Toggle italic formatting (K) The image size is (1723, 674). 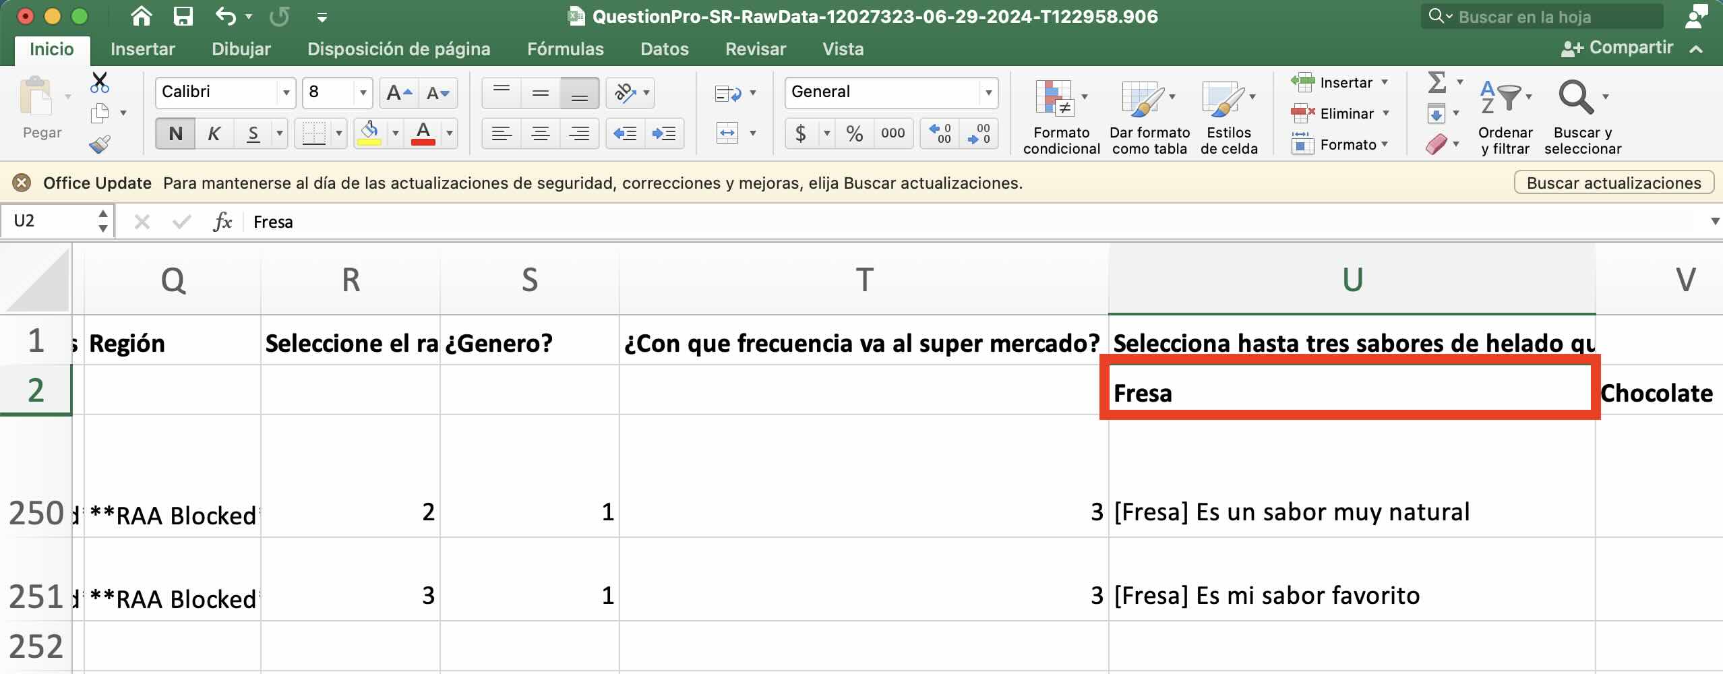214,133
